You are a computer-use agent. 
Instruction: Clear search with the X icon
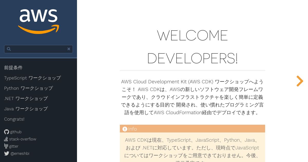tap(69, 49)
